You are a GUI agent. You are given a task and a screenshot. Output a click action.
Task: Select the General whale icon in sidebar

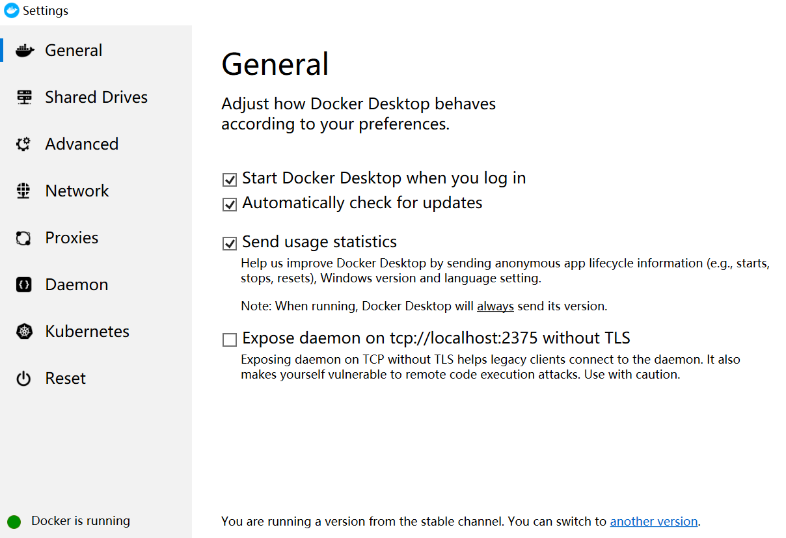24,49
